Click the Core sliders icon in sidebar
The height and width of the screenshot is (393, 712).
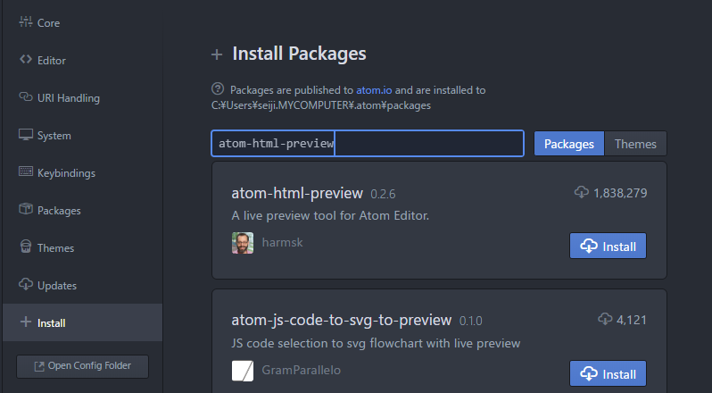(x=25, y=22)
